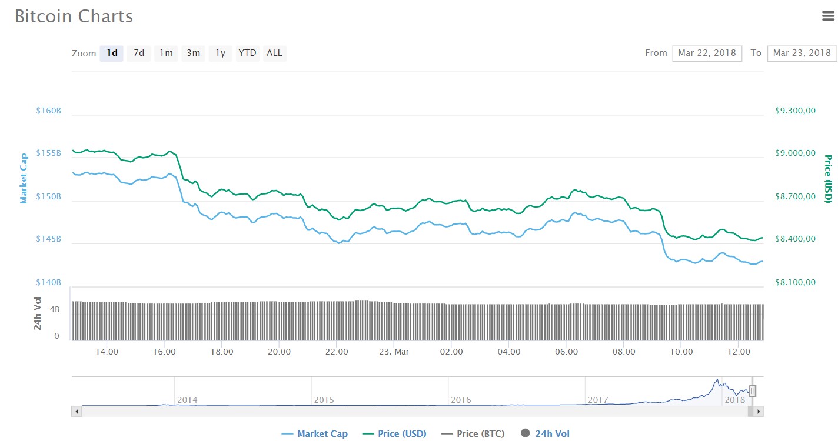
Task: Select the 1m zoom range
Action: [x=167, y=53]
